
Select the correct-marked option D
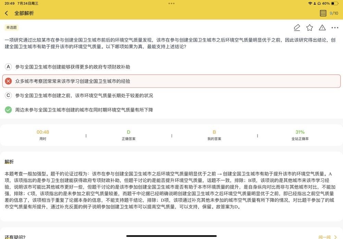click(x=171, y=110)
